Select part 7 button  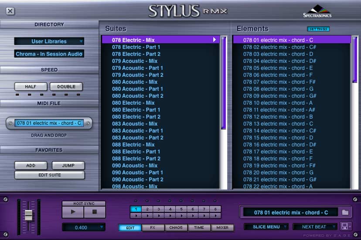point(204,209)
